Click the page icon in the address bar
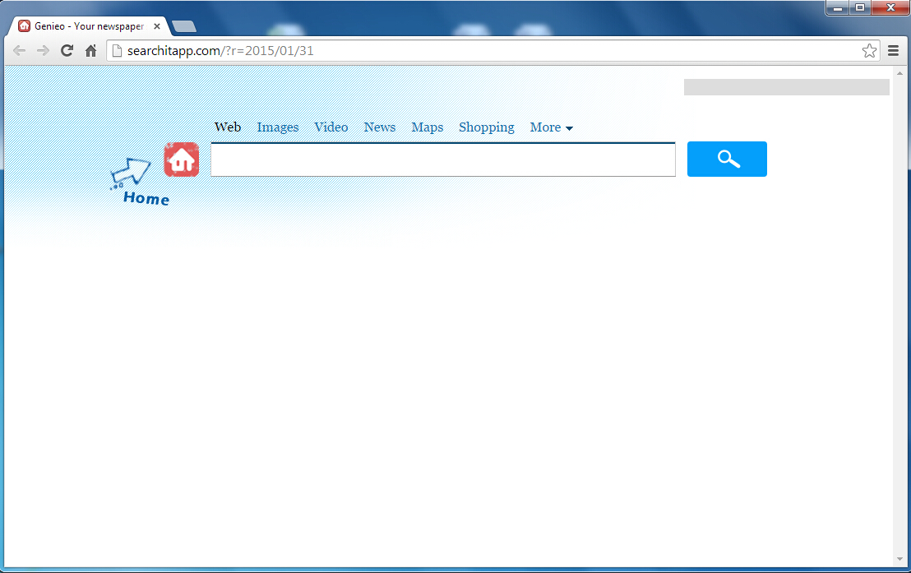 117,51
